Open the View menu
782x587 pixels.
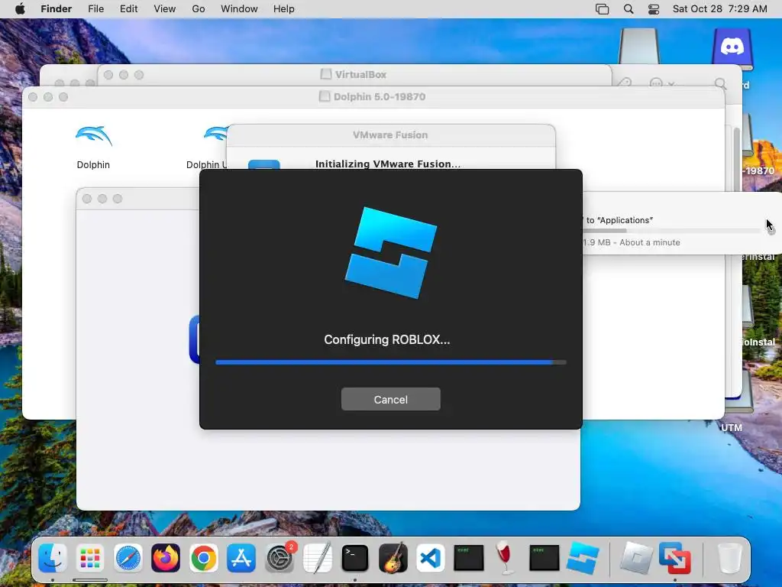[x=165, y=9]
